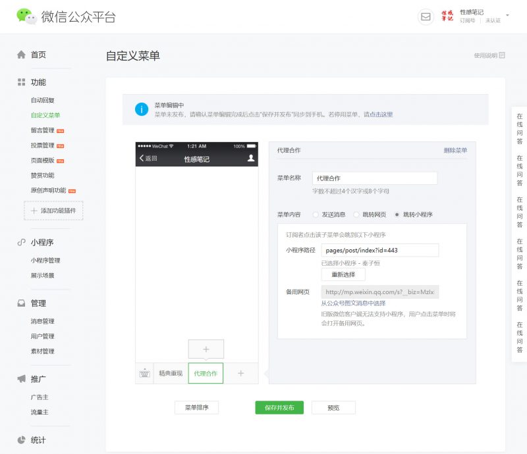
Task: Select the 跳转网页 radio option
Action: (356, 214)
